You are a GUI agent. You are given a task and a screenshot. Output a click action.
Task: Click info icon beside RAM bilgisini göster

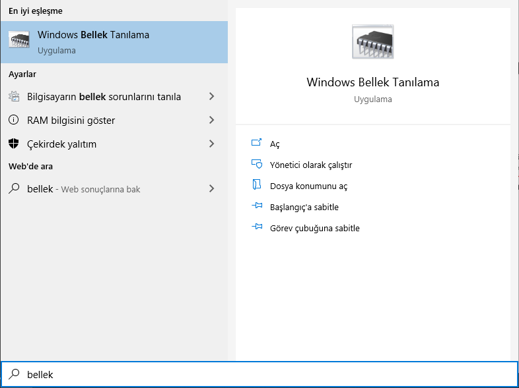tap(14, 119)
